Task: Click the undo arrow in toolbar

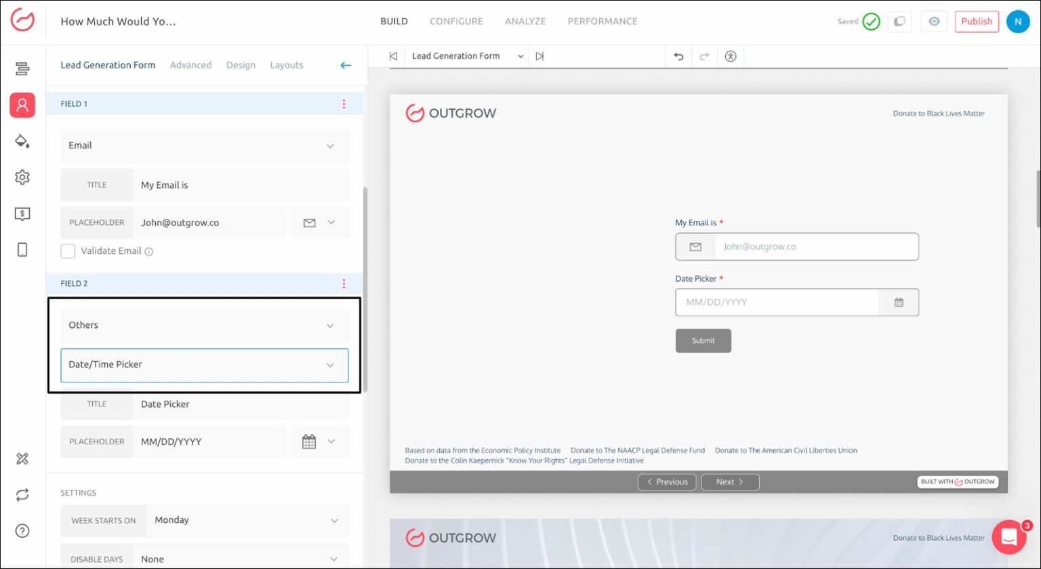Action: pos(678,57)
